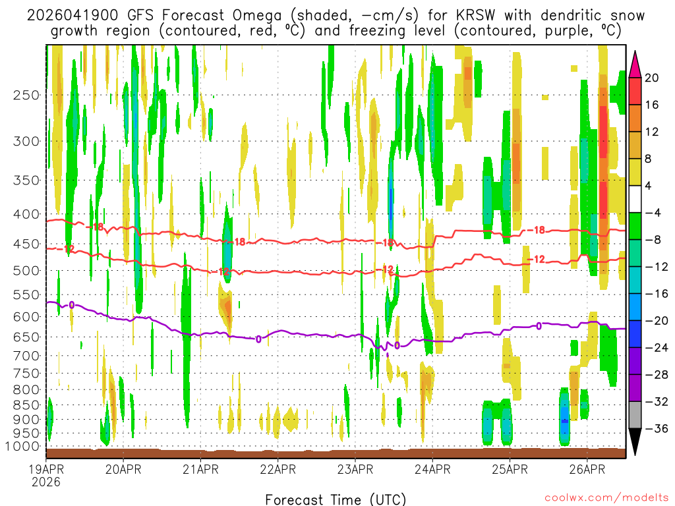Click the 26APR time axis label
The height and width of the screenshot is (506, 675).
(x=587, y=469)
